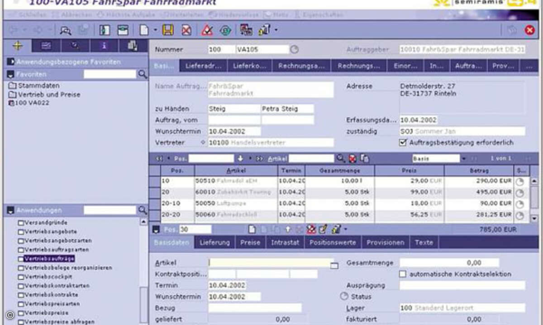Focus the yellow Artikel input field
543x325 pixels.
click(x=271, y=263)
